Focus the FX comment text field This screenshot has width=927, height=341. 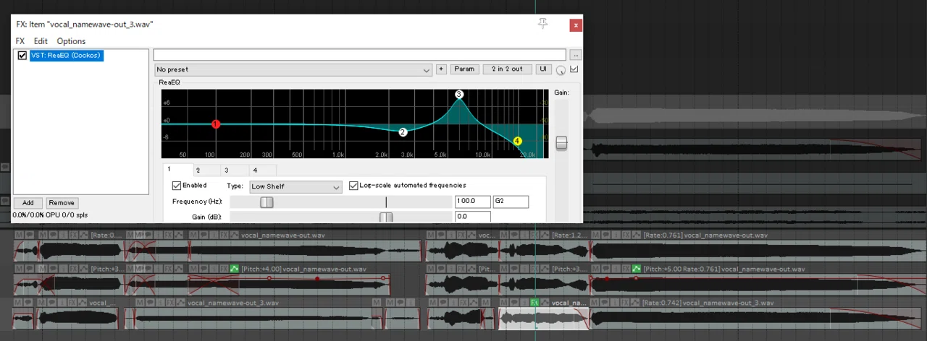(360, 55)
